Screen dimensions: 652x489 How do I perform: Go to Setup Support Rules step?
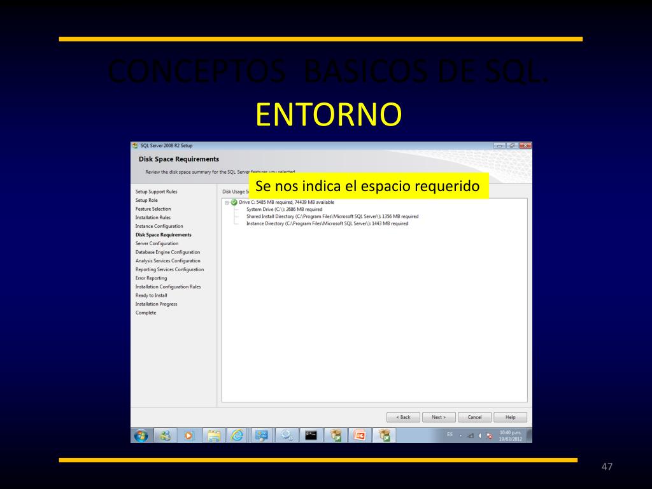pos(157,192)
